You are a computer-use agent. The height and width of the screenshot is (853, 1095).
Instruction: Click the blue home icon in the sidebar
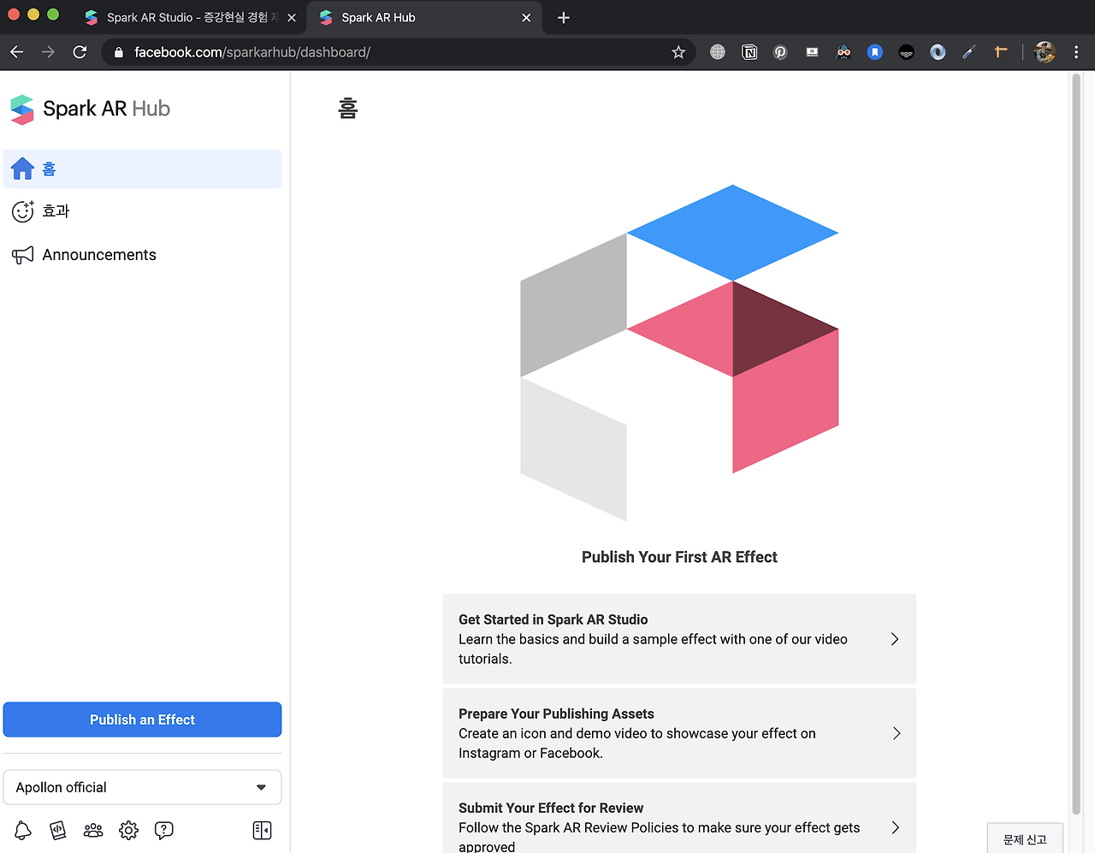click(x=23, y=169)
